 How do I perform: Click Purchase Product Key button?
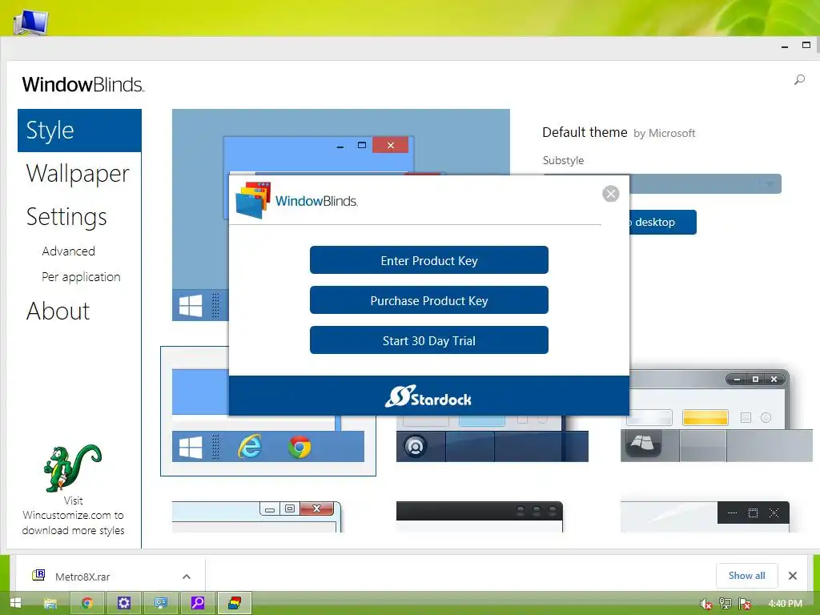429,300
